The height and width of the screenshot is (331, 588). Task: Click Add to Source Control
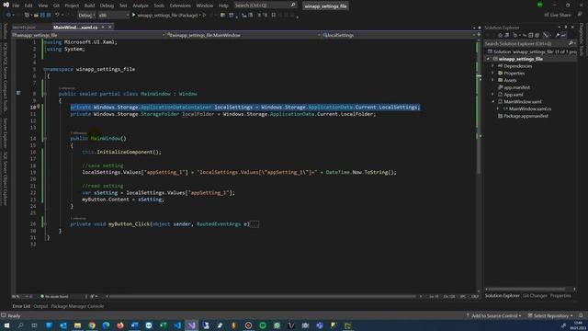point(493,315)
